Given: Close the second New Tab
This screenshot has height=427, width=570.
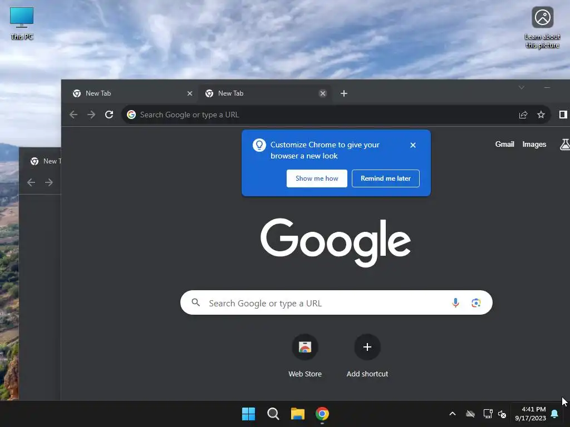Looking at the screenshot, I should pyautogui.click(x=322, y=93).
